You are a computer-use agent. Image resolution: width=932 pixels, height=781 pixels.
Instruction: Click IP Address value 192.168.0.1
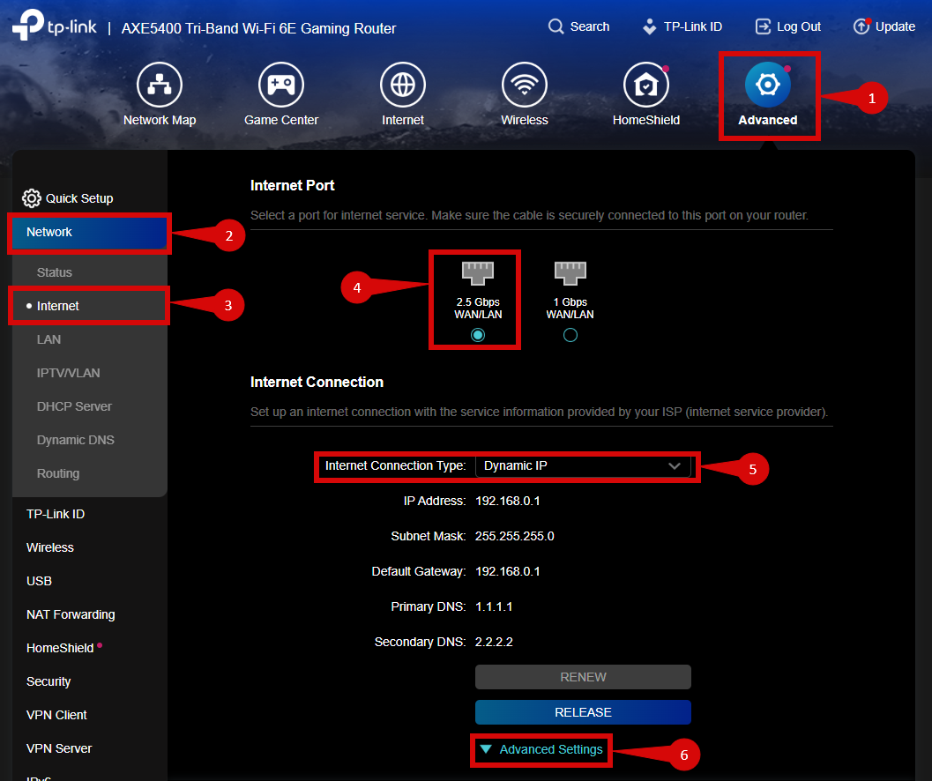pos(508,501)
